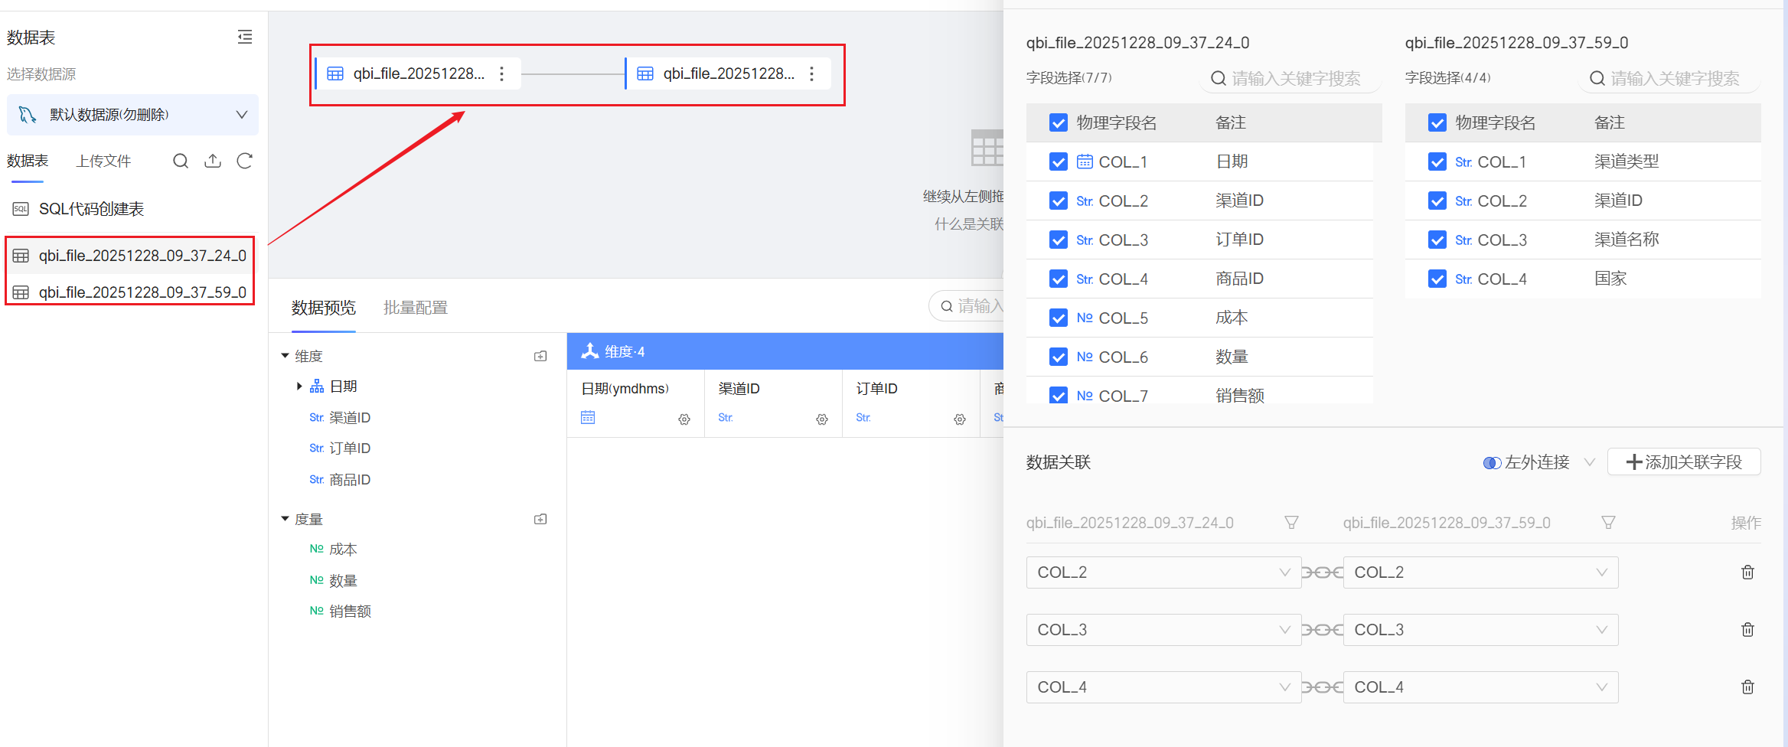This screenshot has width=1788, height=747.
Task: Open settings gear for 渠道ID column
Action: pyautogui.click(x=822, y=419)
